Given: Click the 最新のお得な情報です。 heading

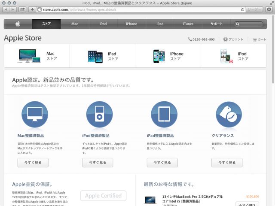Looking at the screenshot, I should coord(169,184).
